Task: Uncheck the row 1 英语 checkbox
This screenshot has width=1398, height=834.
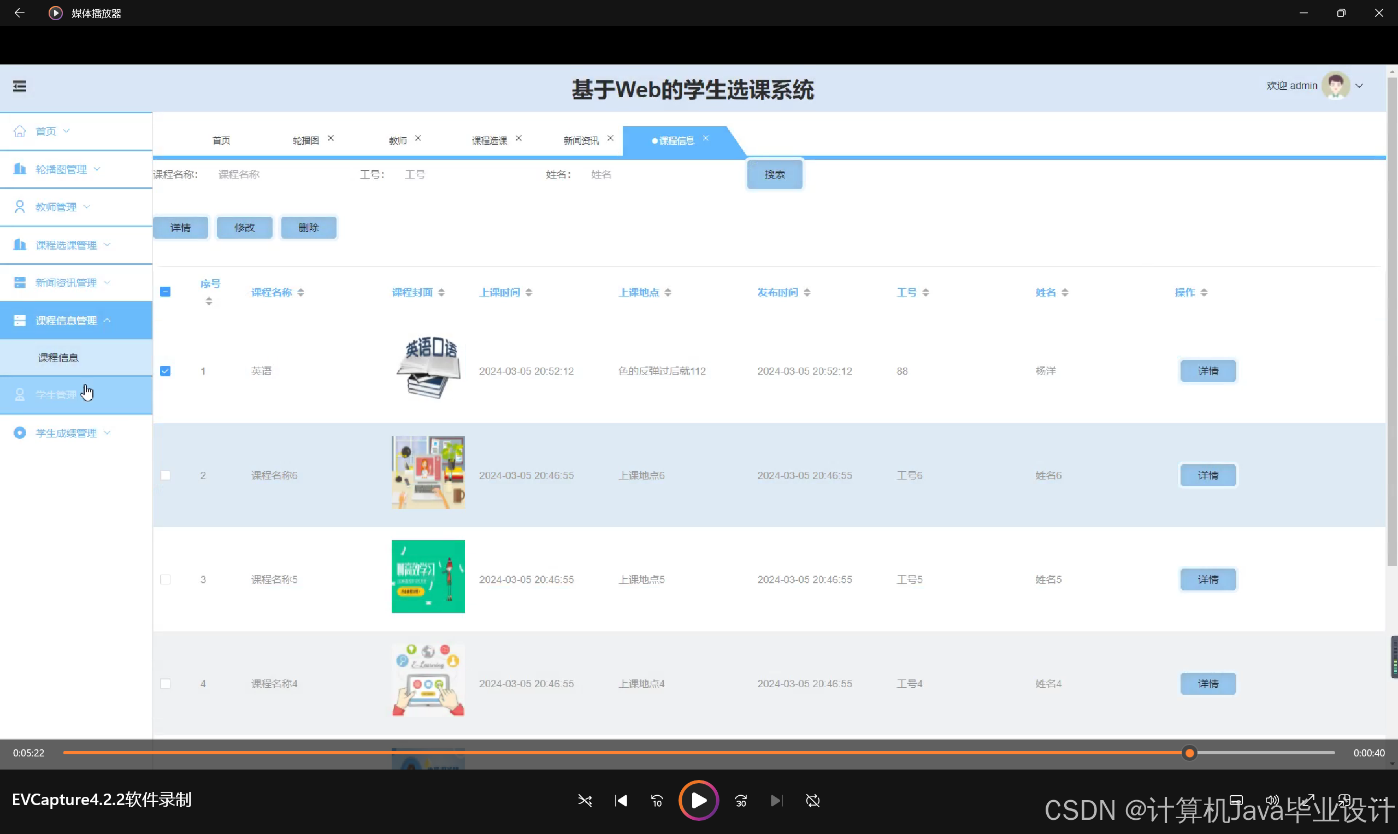Action: coord(166,371)
